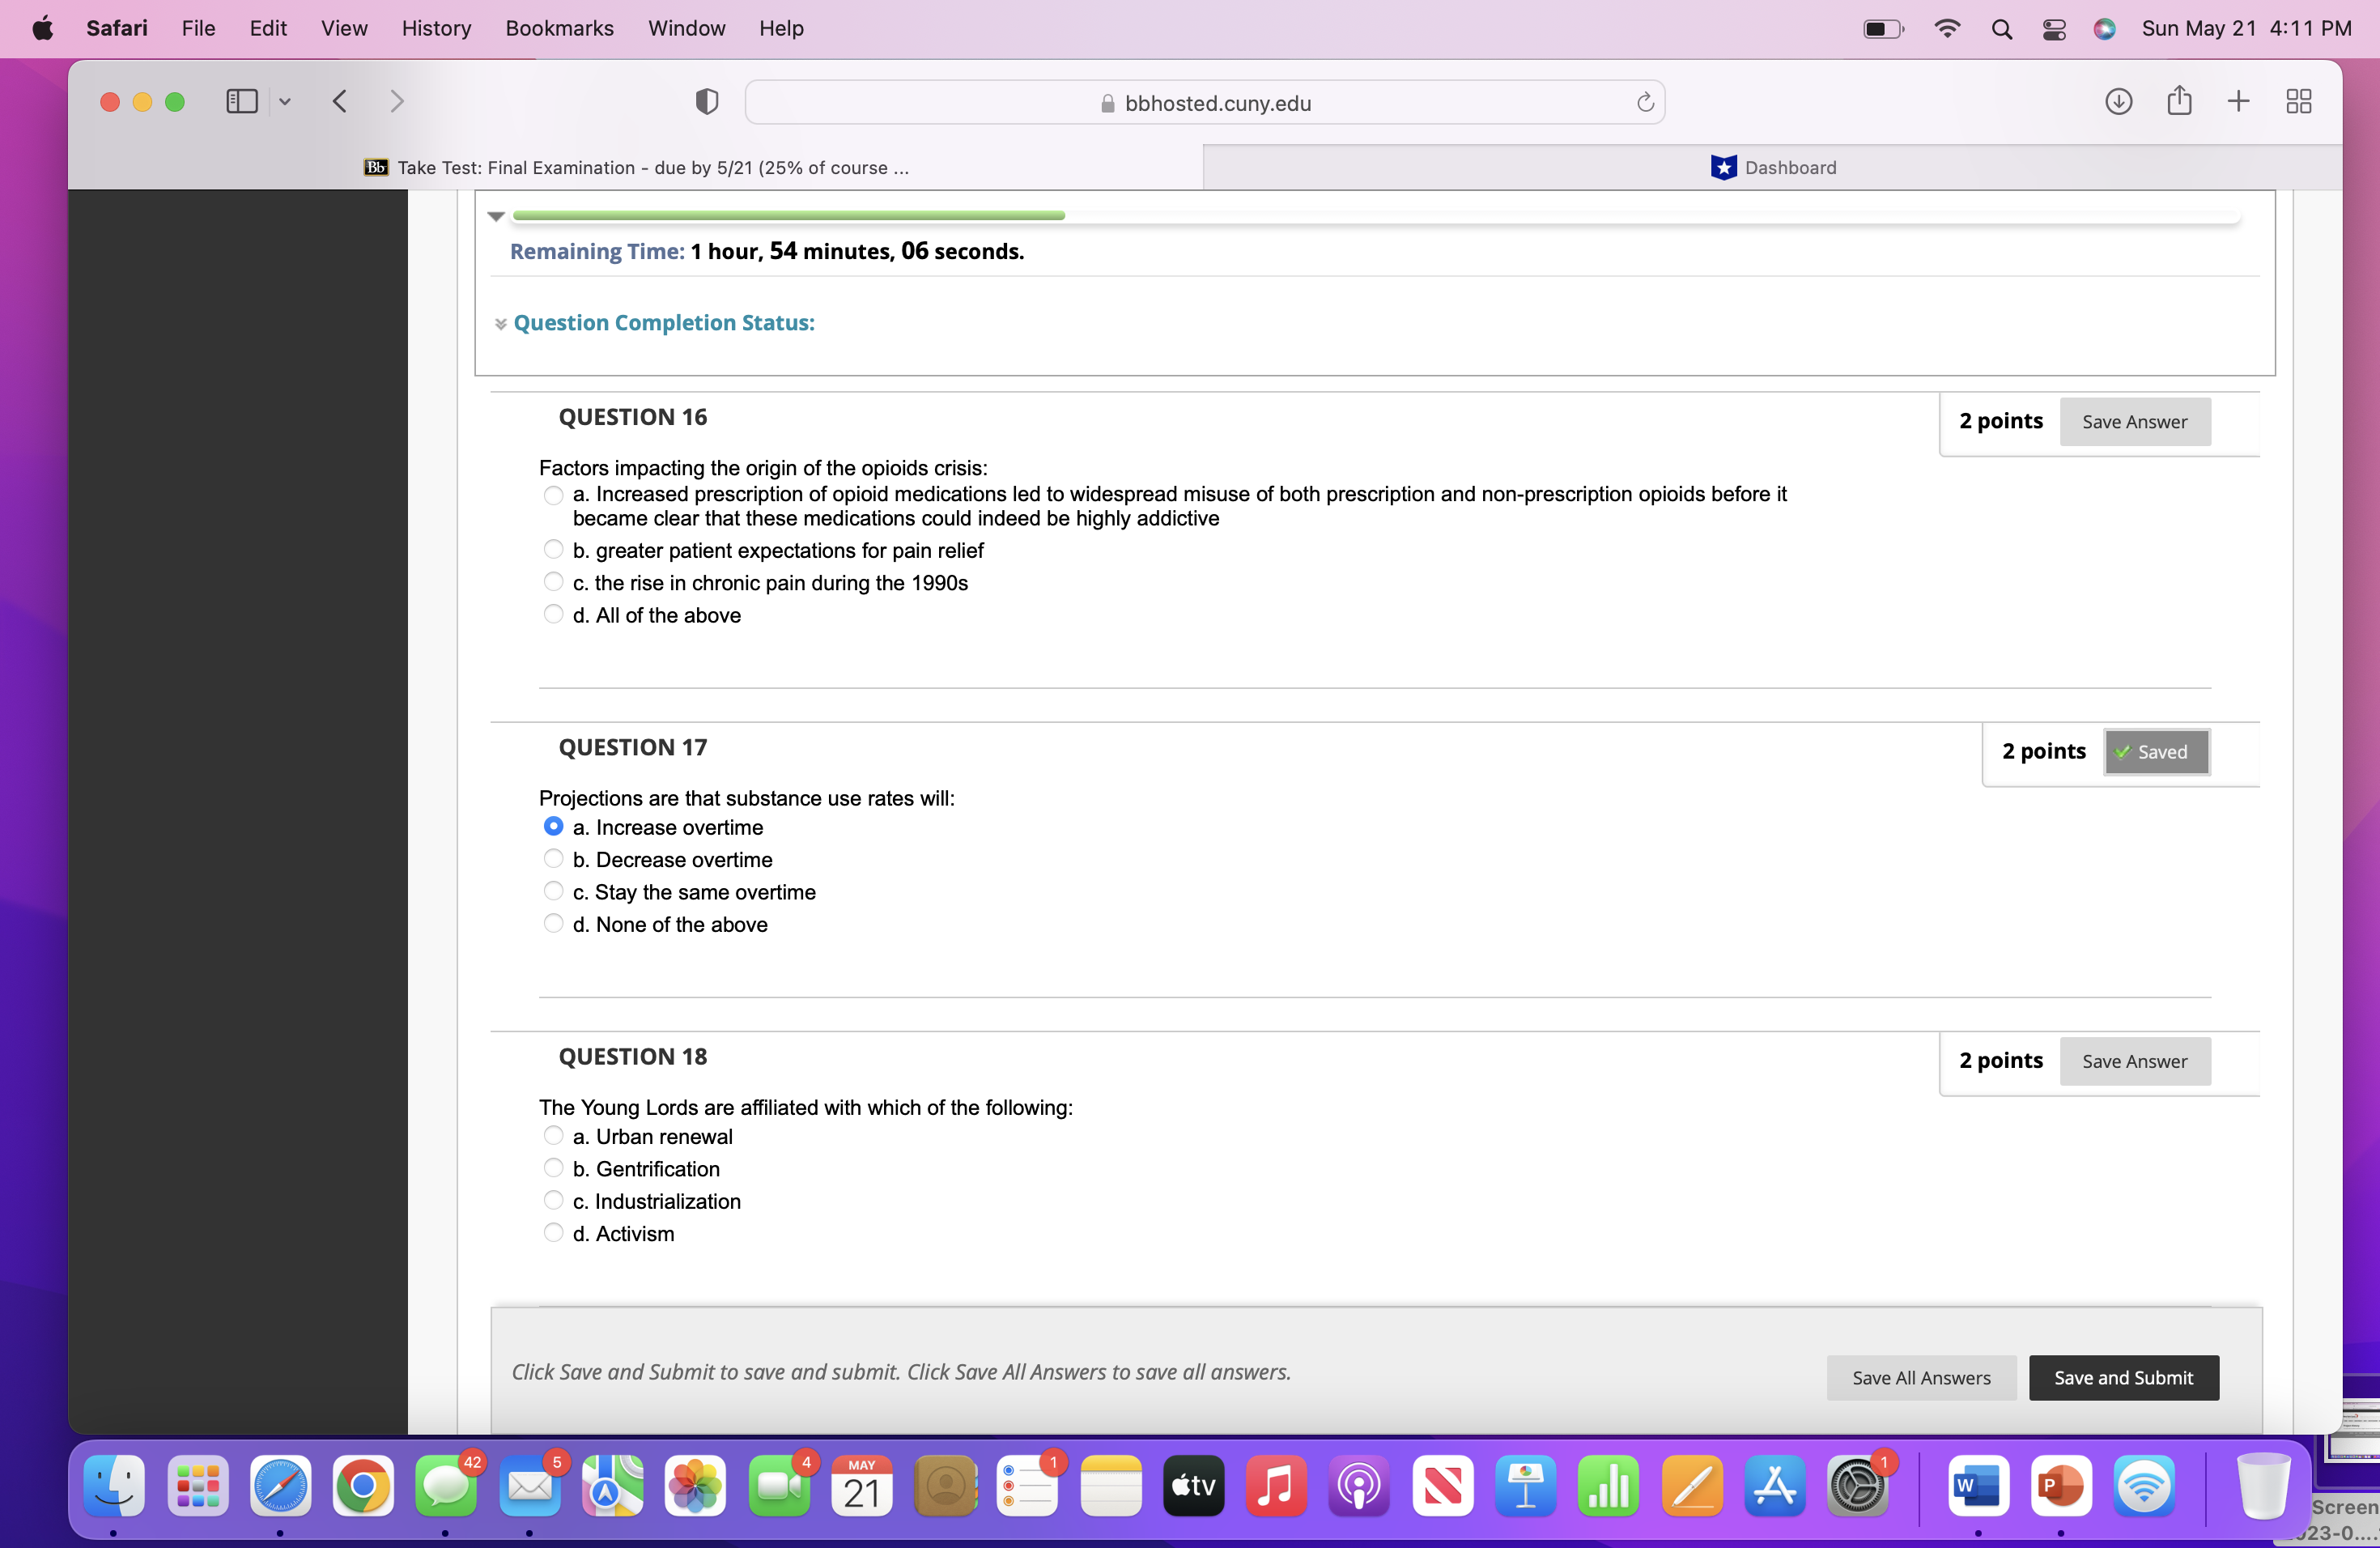Select answer d. All of the above for Question 16
This screenshot has height=1548, width=2380.
pos(554,614)
